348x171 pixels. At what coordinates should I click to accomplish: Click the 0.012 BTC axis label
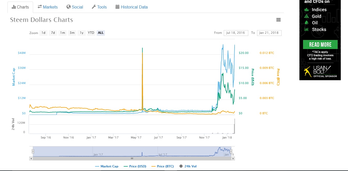pos(267,53)
